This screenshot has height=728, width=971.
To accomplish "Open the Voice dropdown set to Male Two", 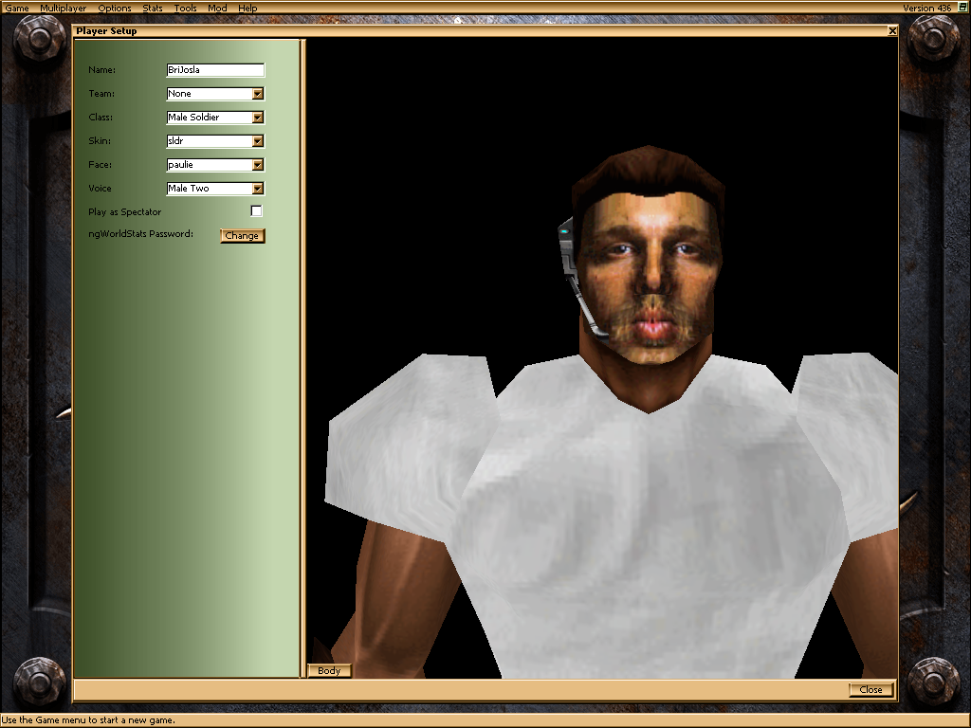I will [257, 189].
